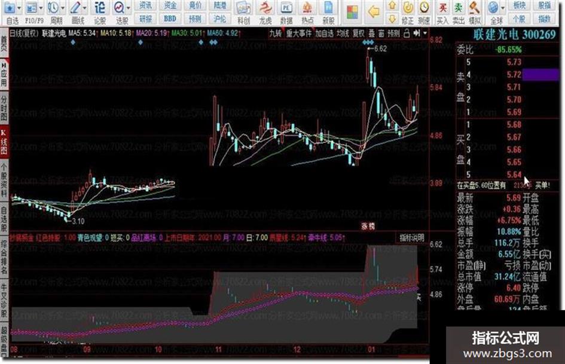Click the 板块 sector button
Viewport: 565px width, 364px height.
pyautogui.click(x=519, y=5)
